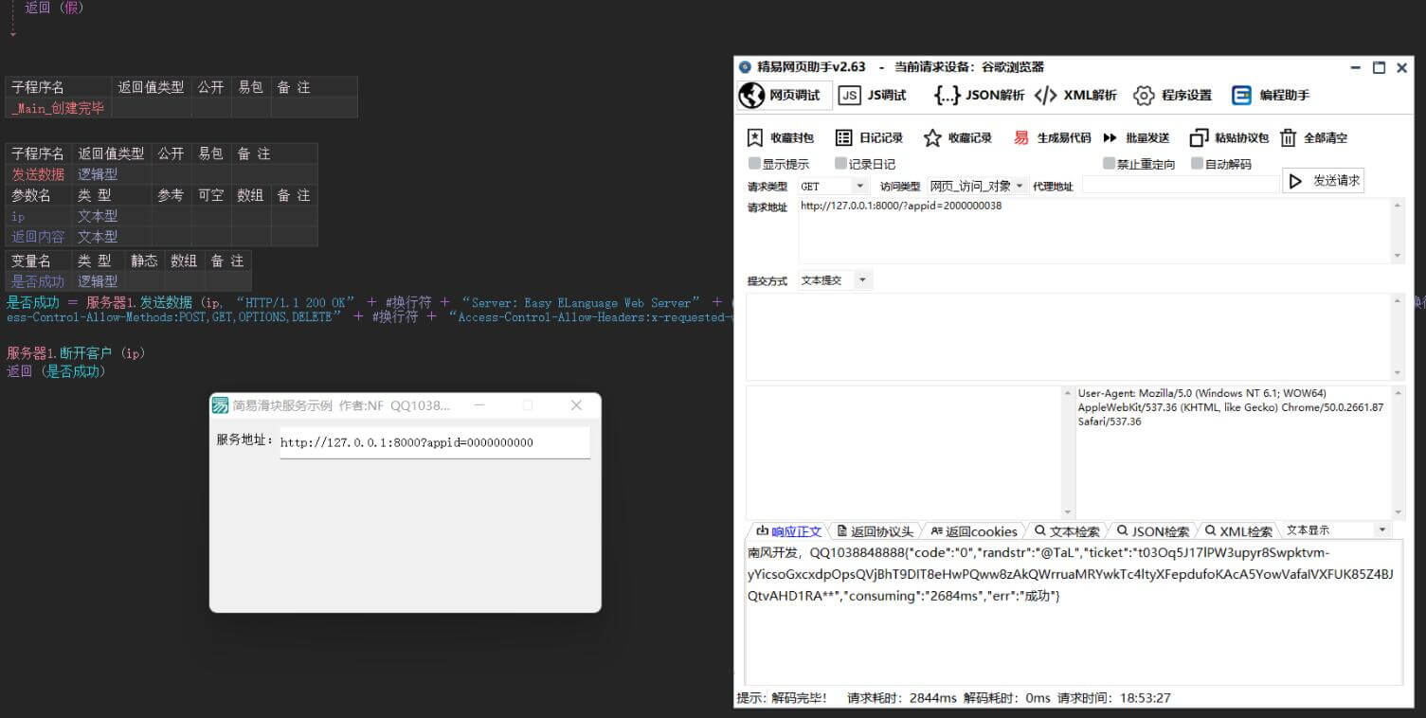Viewport: 1426px width, 718px height.
Task: Click the 发送请求 play button
Action: point(1323,181)
